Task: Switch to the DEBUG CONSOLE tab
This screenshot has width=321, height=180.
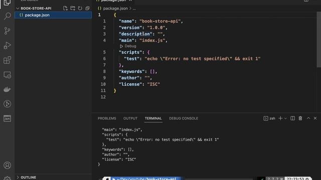Action: click(184, 118)
